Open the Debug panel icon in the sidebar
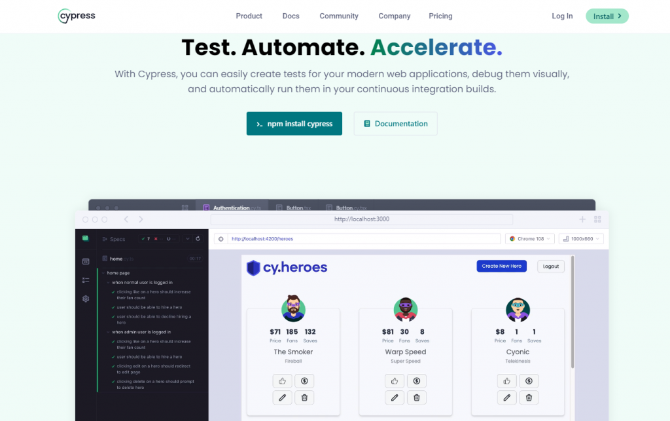The image size is (670, 421). click(87, 280)
